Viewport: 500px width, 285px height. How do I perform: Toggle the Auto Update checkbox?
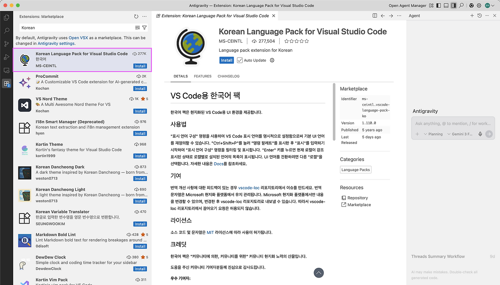pyautogui.click(x=240, y=60)
